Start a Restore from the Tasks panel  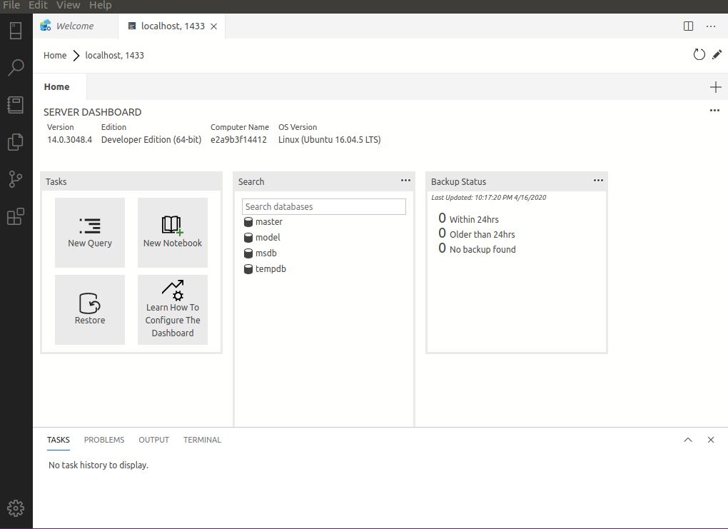coord(89,310)
